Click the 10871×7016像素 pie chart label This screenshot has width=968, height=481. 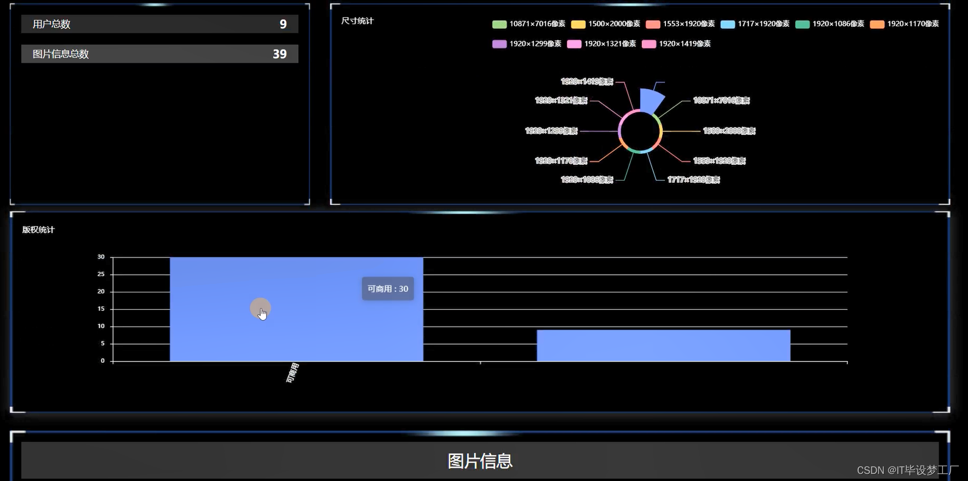tap(721, 100)
